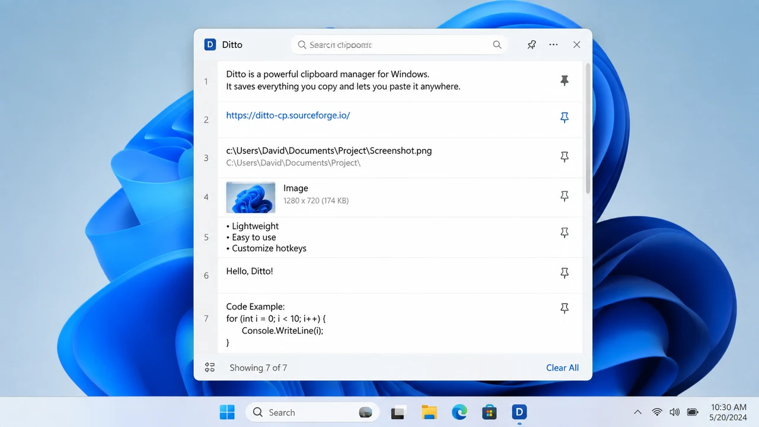The height and width of the screenshot is (427, 759).
Task: Open Task View from the taskbar
Action: coord(398,412)
